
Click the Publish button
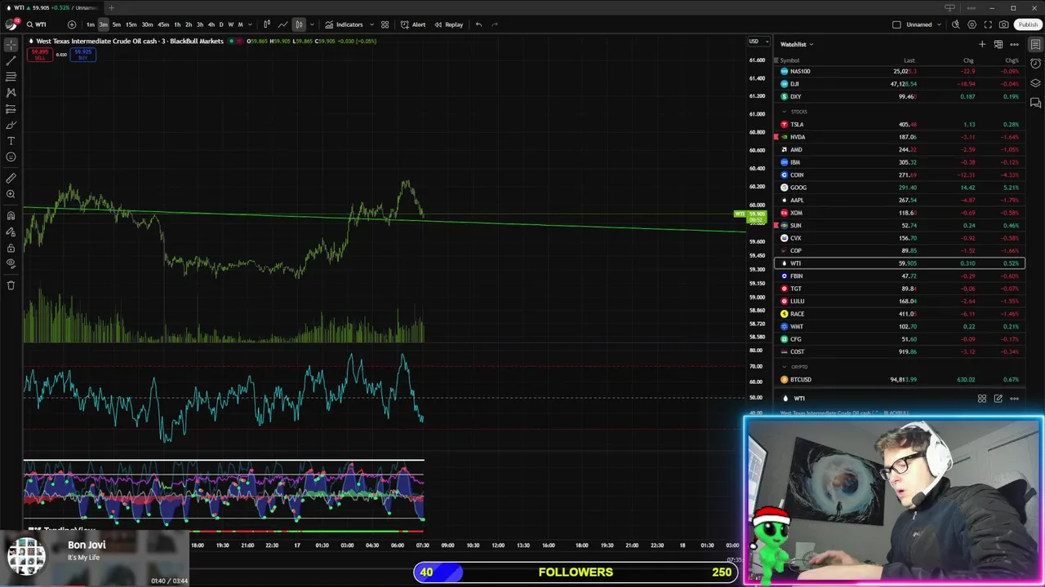1027,24
